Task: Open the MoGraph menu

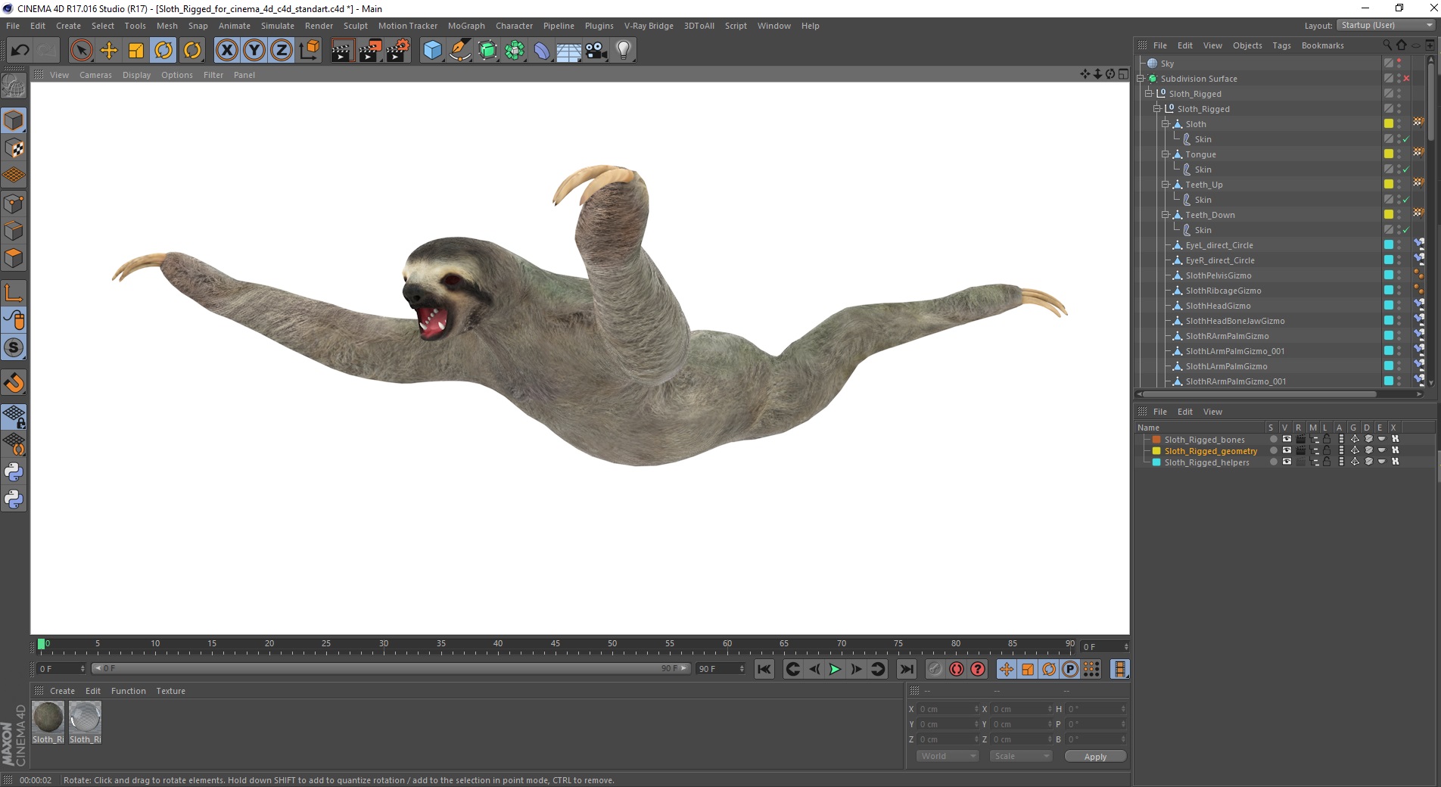Action: (x=466, y=26)
